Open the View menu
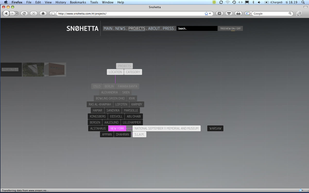The height and width of the screenshot is (193, 309). point(48,2)
